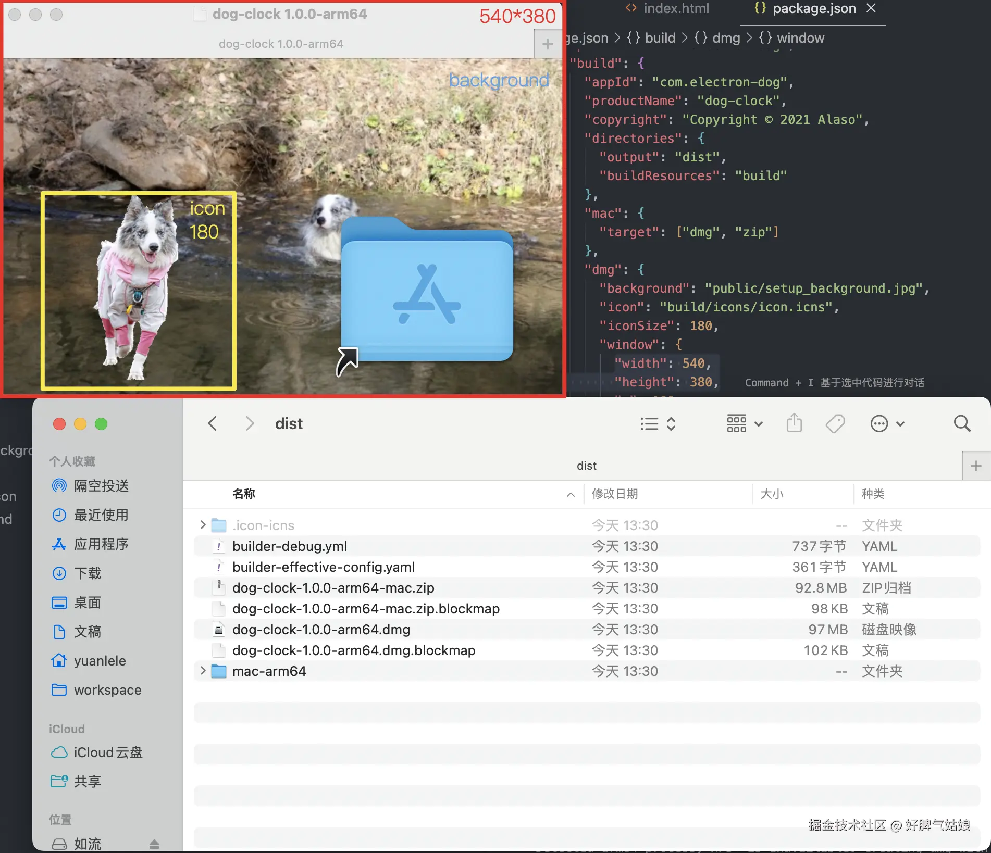Close the dist Finder window

pyautogui.click(x=59, y=424)
